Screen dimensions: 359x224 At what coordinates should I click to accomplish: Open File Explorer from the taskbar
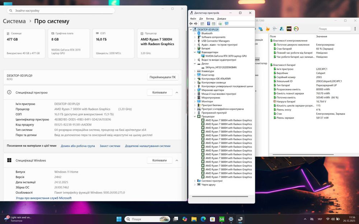tap(194, 219)
